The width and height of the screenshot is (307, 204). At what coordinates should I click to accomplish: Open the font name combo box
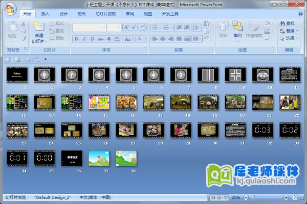[x=89, y=28]
